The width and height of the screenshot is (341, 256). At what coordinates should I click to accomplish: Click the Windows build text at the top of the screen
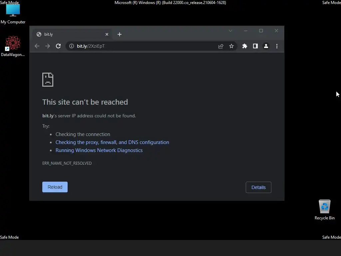(170, 3)
